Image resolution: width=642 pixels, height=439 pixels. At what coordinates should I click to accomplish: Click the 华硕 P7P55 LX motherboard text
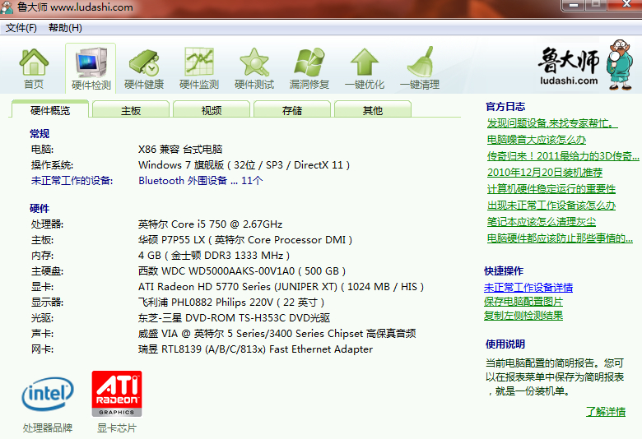[244, 240]
